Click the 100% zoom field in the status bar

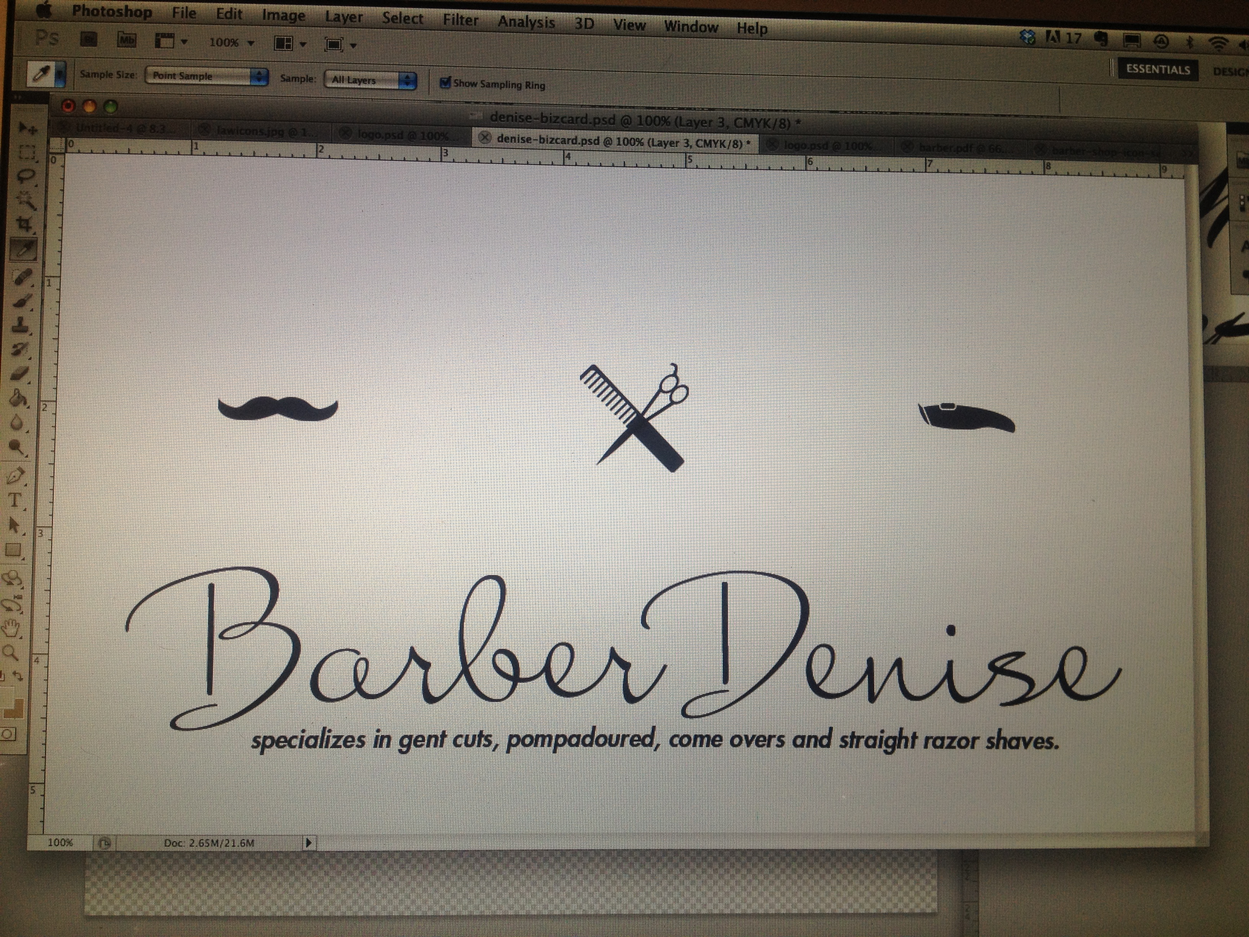click(x=60, y=843)
